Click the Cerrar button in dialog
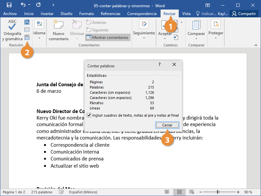Viewport: 261px width, 196px height. click(x=167, y=125)
